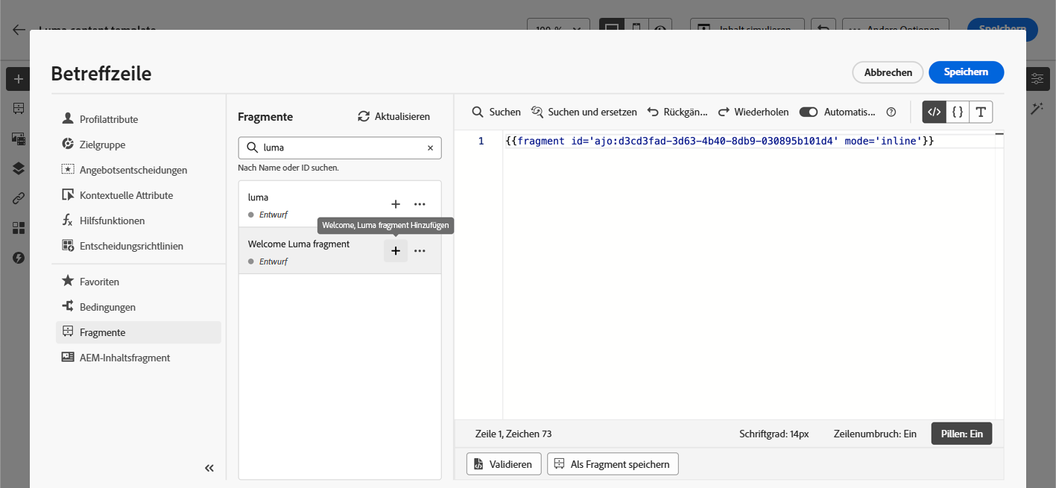This screenshot has width=1056, height=488.
Task: Select Profilattribute in the sidebar
Action: (x=109, y=119)
